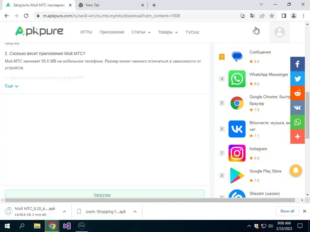Click the address bar URL field

[111, 16]
